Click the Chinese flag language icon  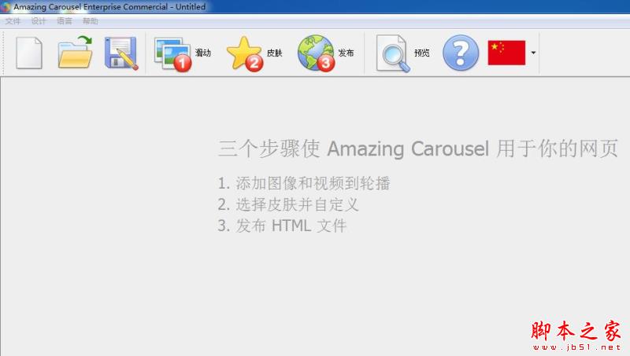coord(506,53)
